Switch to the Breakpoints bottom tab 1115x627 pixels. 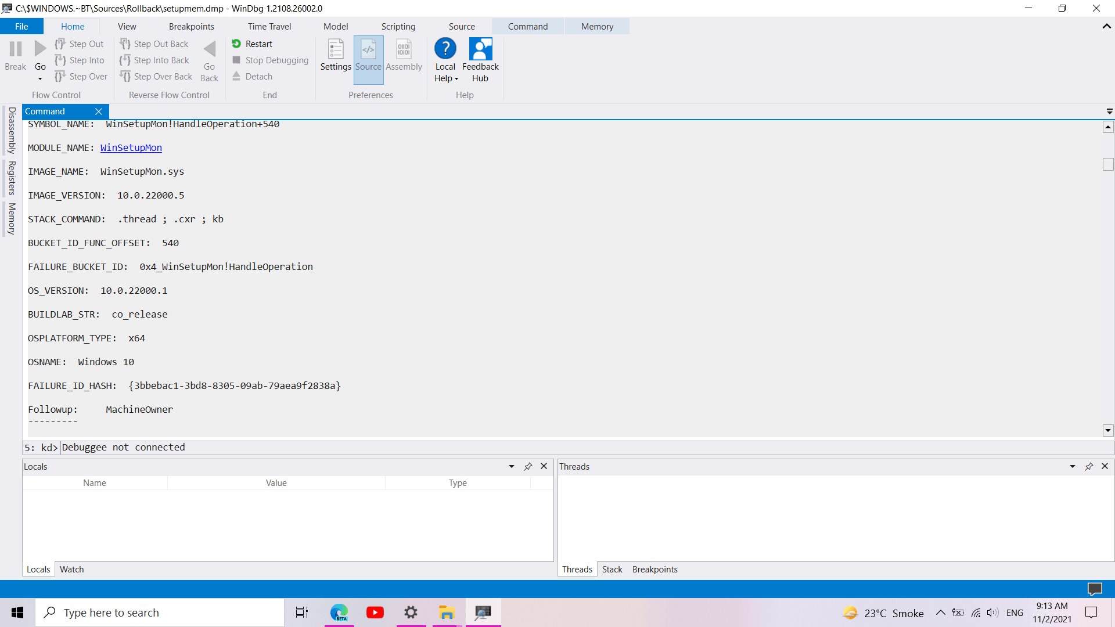point(655,570)
